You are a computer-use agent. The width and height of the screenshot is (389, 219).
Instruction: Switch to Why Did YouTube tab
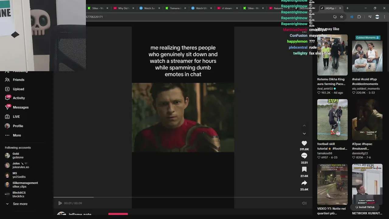pos(123,8)
